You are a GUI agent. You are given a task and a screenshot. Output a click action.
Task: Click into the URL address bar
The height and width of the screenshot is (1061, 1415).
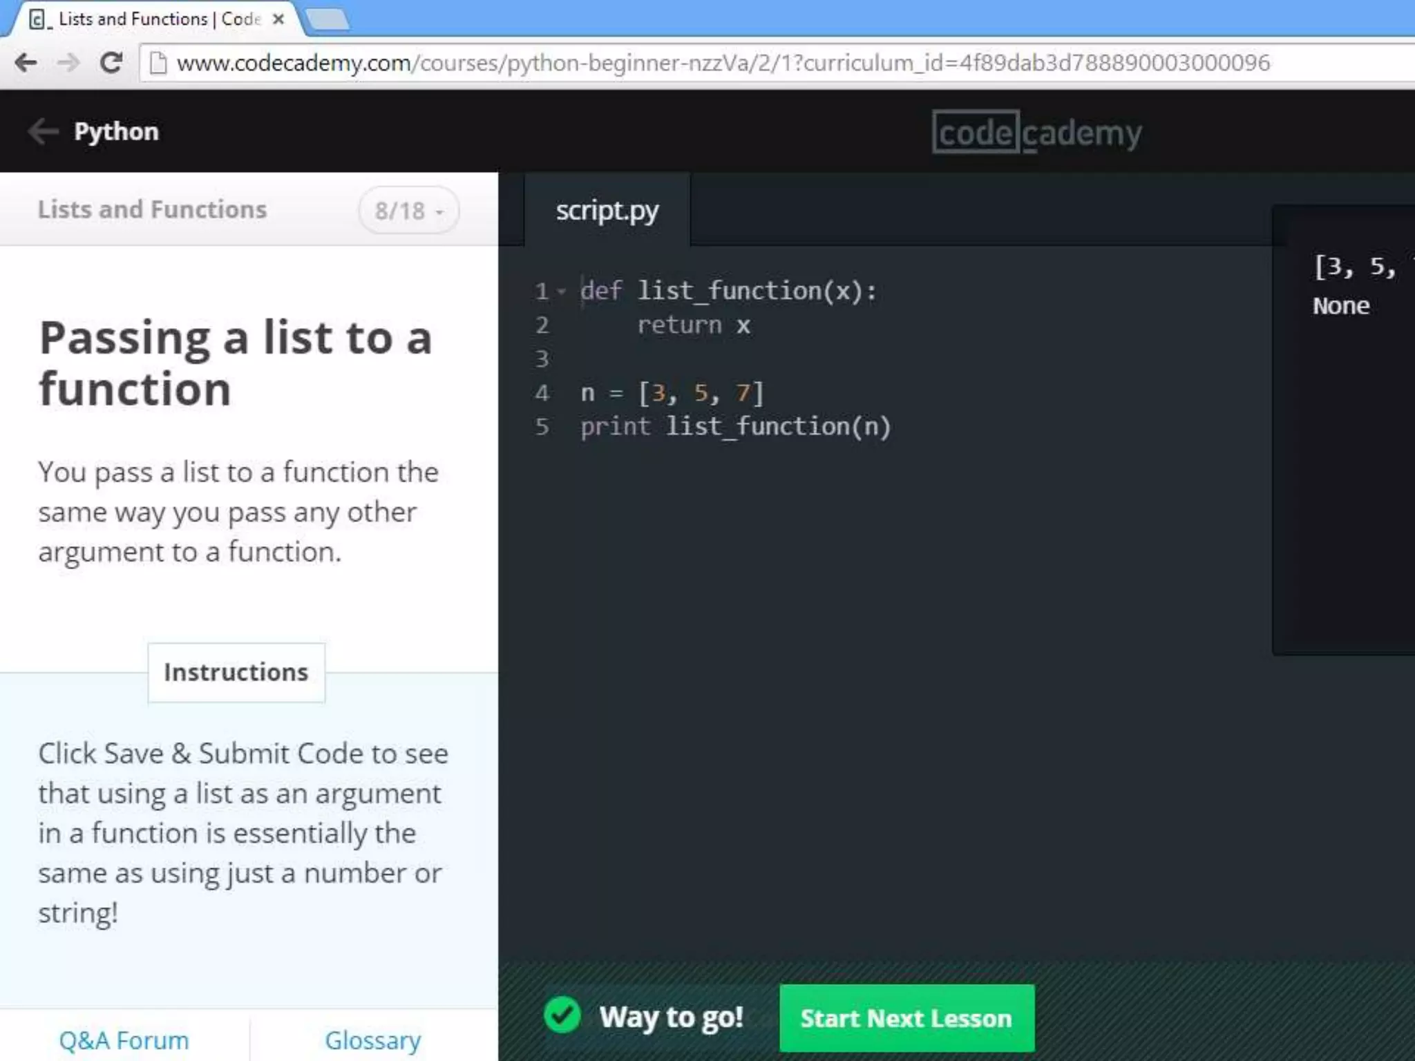(691, 63)
